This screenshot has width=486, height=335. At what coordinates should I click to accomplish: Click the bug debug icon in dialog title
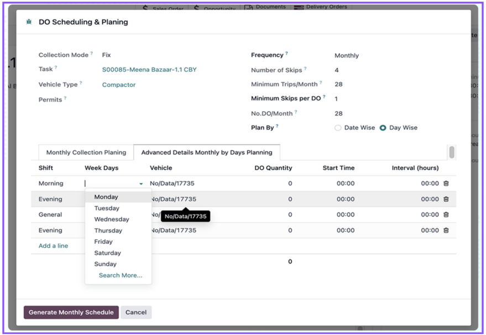pyautogui.click(x=29, y=22)
